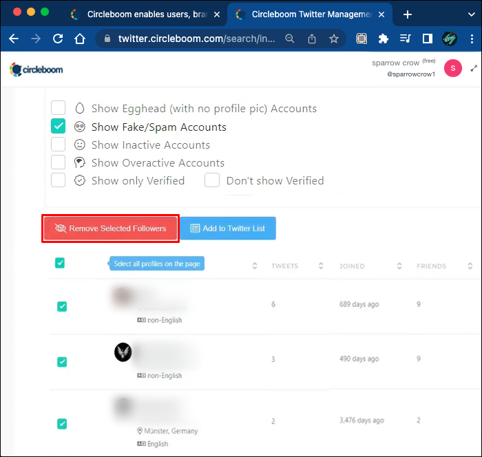Click the spam face icon beside Fake/Spam
This screenshot has height=457, width=482.
pos(80,127)
